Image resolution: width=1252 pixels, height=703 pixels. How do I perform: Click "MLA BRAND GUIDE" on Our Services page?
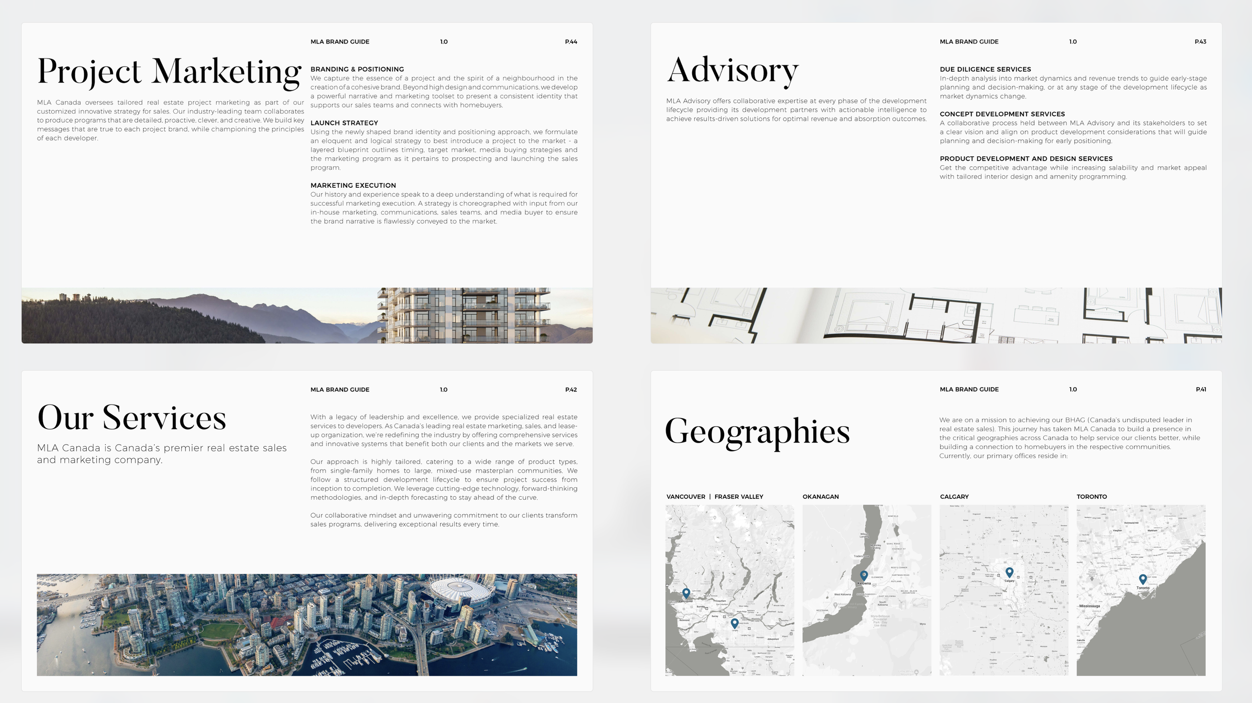(340, 390)
